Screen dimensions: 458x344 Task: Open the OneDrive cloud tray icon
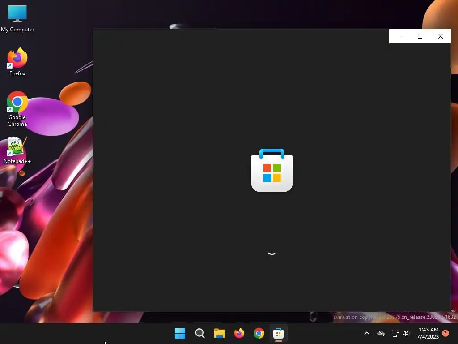coord(381,333)
